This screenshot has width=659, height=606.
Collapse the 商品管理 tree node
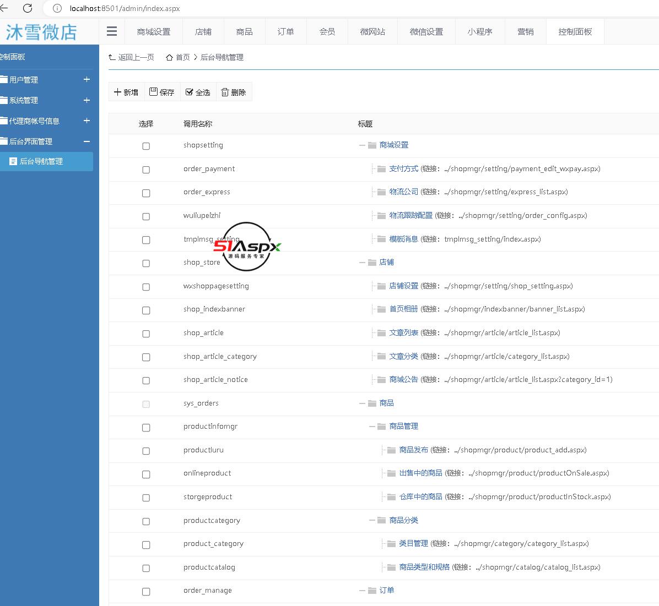(x=372, y=426)
